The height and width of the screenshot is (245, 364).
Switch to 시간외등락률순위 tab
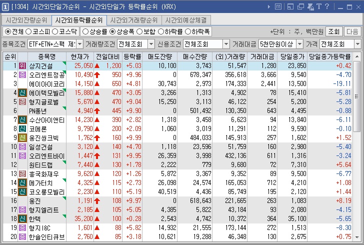(79, 20)
